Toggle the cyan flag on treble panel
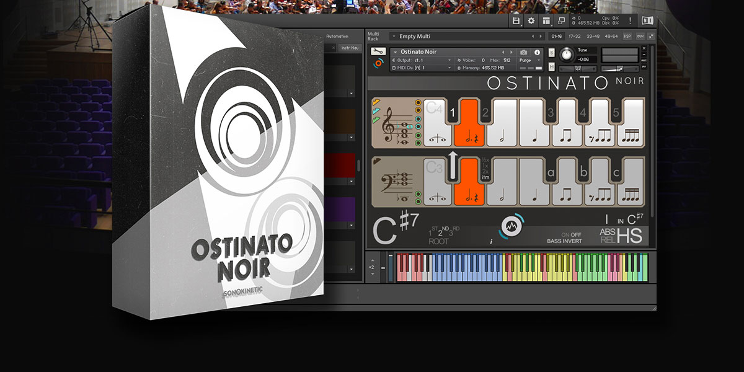The height and width of the screenshot is (372, 744). click(376, 110)
